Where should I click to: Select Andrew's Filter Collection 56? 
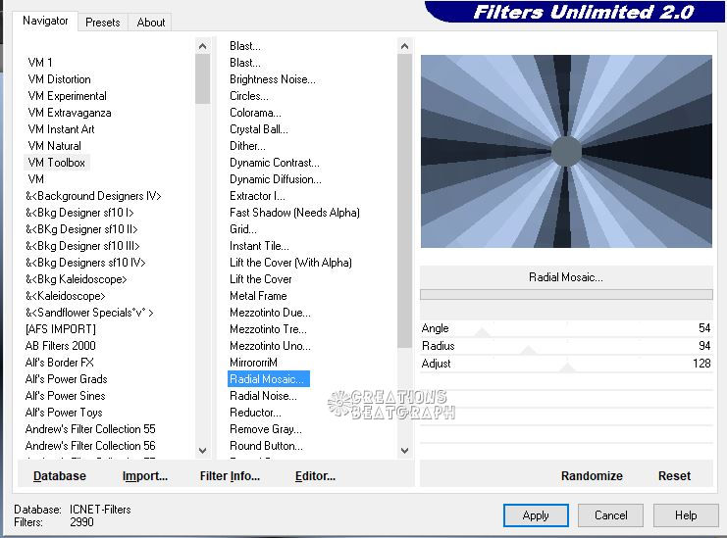tap(90, 446)
